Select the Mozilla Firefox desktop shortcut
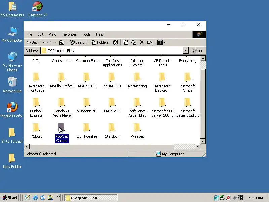The height and width of the screenshot is (202, 269). tap(12, 110)
